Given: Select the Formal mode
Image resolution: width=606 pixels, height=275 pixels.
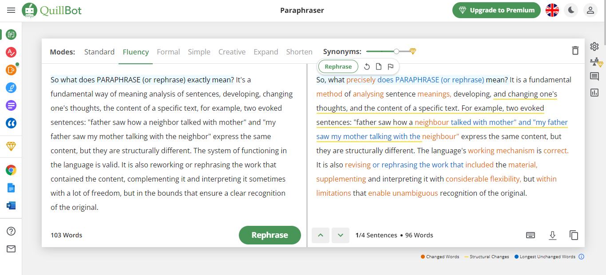Looking at the screenshot, I should (168, 52).
